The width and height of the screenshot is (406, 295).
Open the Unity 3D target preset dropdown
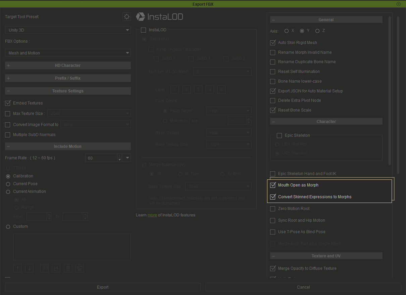tap(68, 30)
